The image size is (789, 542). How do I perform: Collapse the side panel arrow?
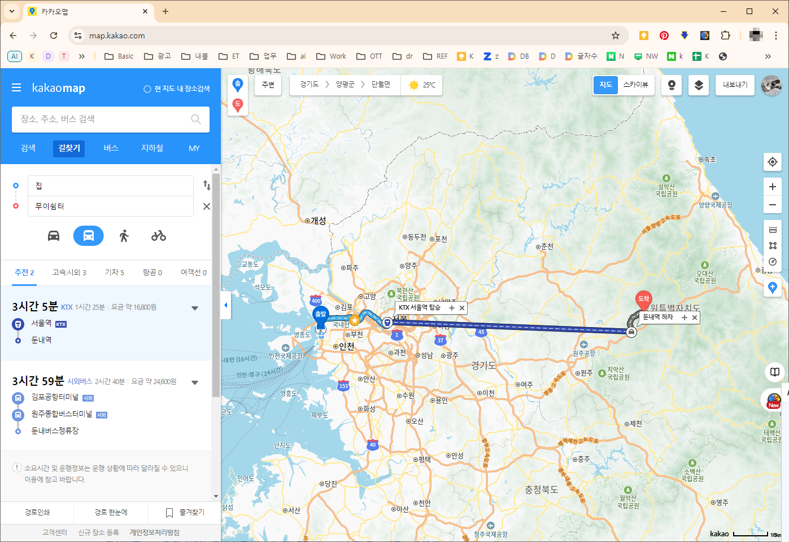226,305
